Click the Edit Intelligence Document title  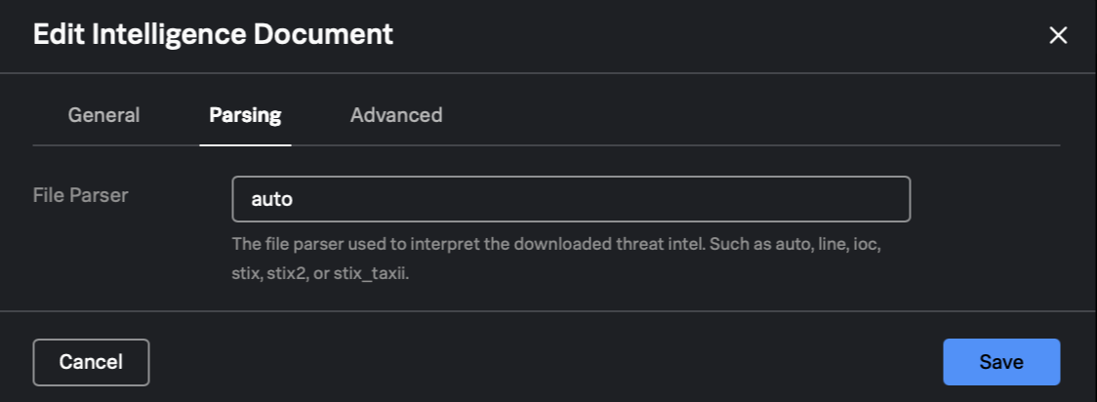[x=213, y=35]
